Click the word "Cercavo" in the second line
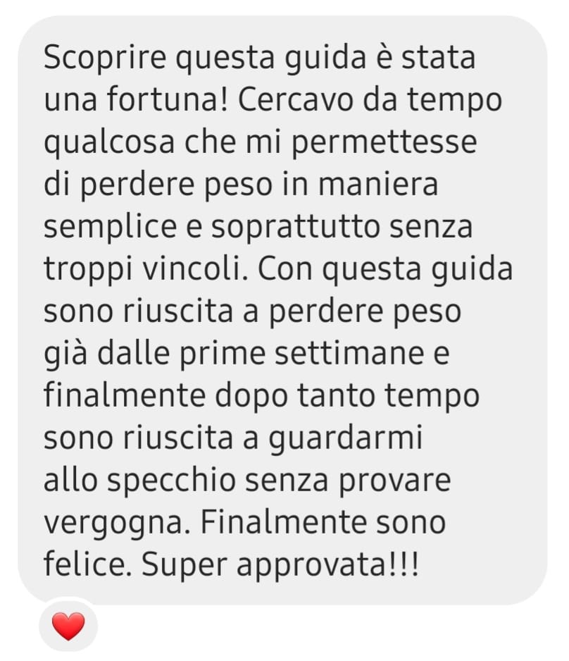The height and width of the screenshot is (661, 569). point(296,99)
